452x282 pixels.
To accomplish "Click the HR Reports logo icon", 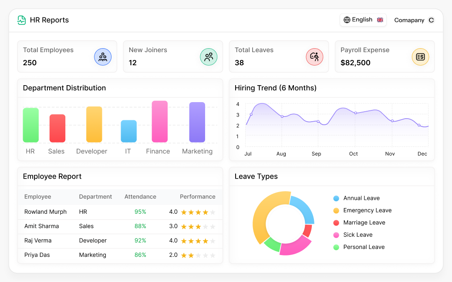I will click(x=21, y=20).
